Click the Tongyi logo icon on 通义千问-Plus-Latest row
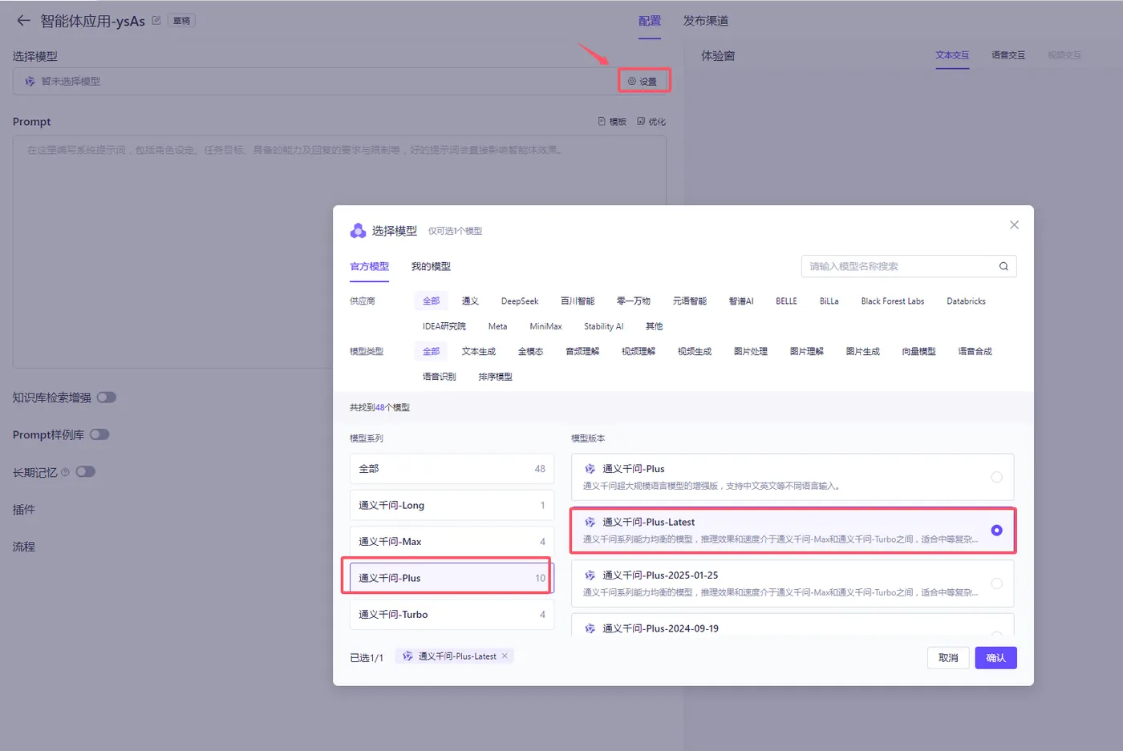Viewport: 1123px width, 751px height. pos(590,522)
